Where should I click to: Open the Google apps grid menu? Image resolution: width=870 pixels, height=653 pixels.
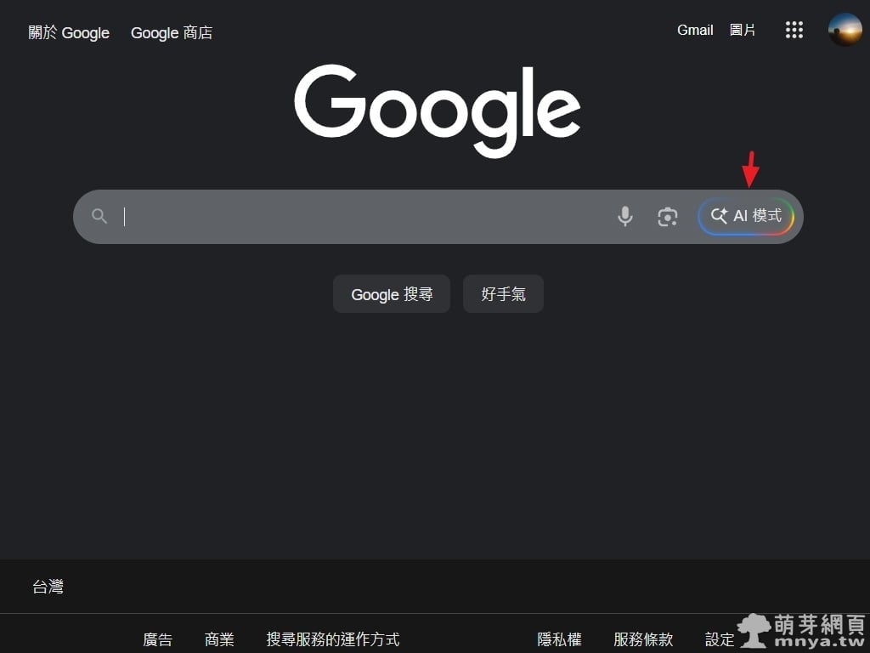794,31
